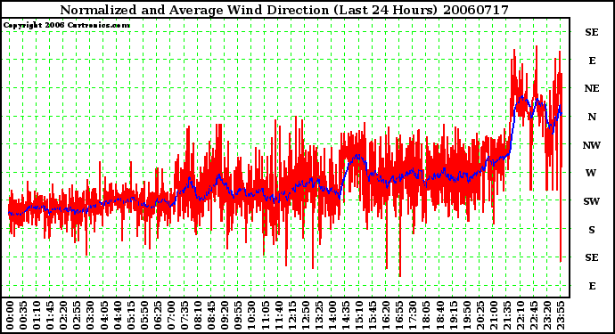Screen dimensions: 615x334
Task: Click the 03:30 time axis label
Action: coord(90,315)
